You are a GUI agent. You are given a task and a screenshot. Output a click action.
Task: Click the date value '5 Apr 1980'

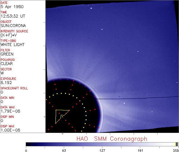coord(10,7)
